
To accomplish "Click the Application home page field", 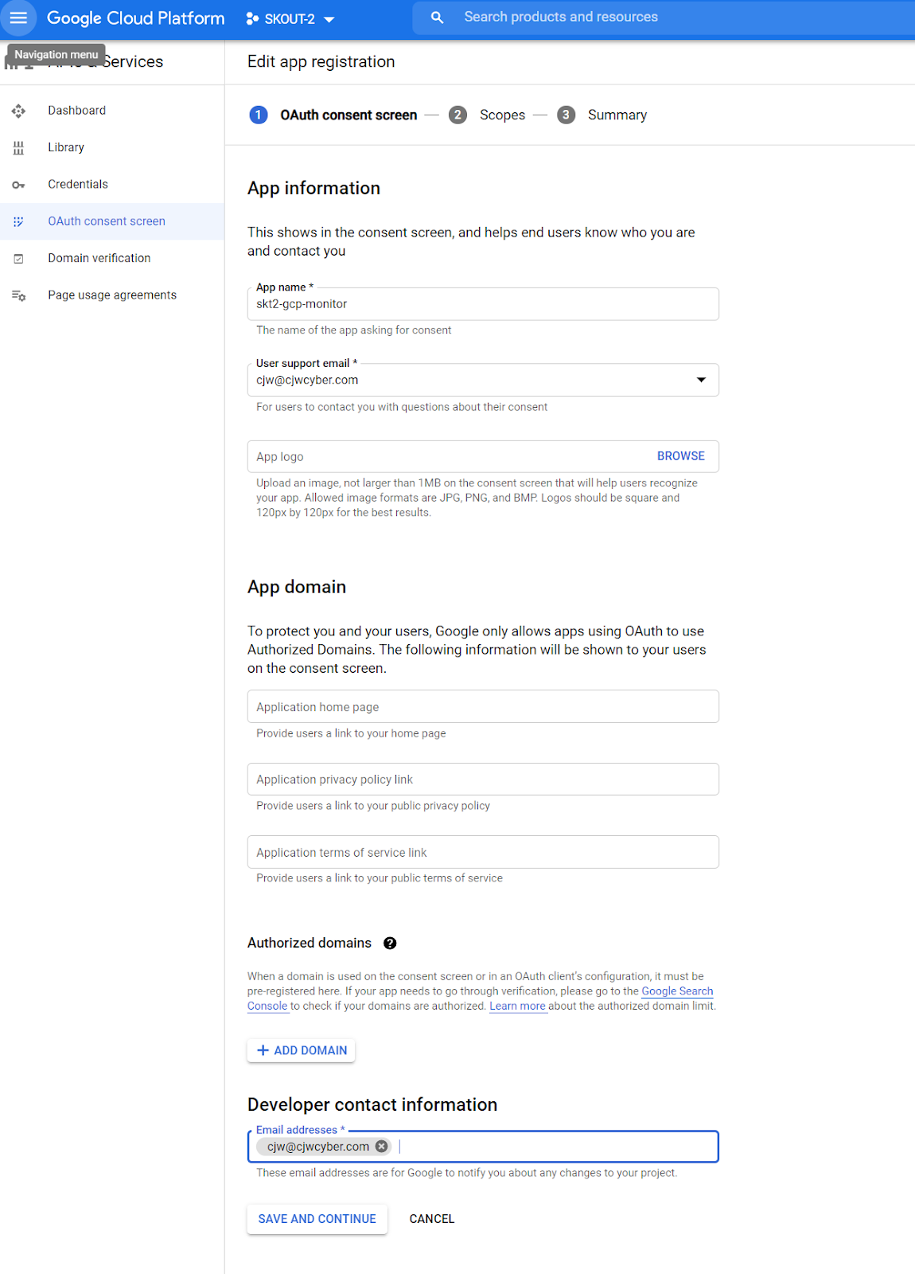I will click(x=483, y=707).
